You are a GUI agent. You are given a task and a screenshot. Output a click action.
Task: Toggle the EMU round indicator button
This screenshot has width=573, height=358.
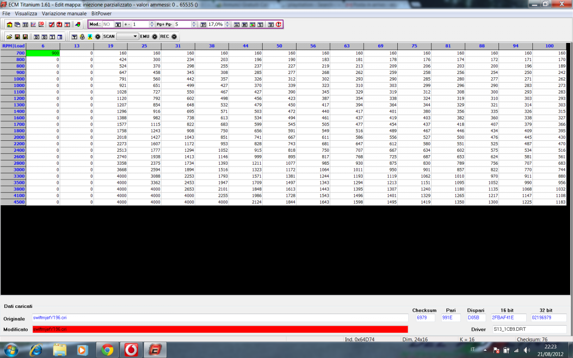pos(154,37)
